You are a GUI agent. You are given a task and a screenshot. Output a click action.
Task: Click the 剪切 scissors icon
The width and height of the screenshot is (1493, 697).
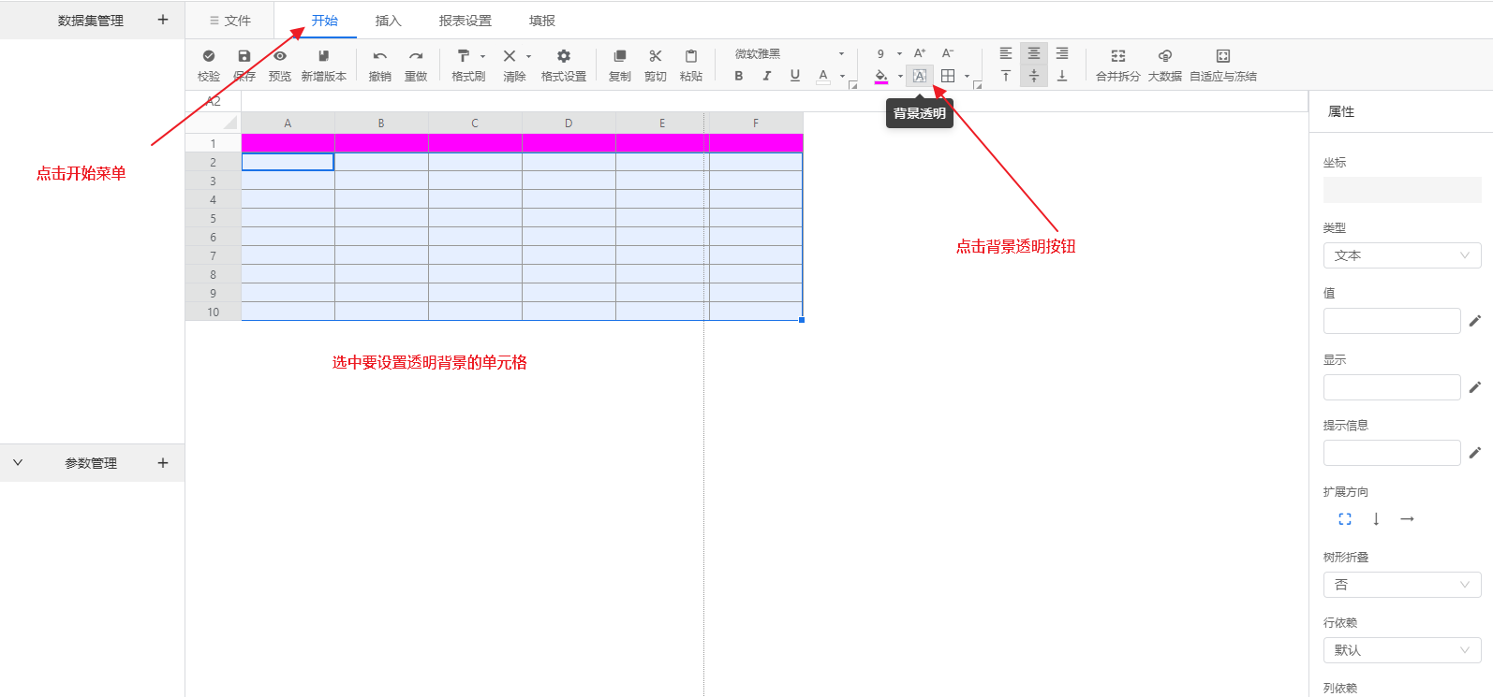656,56
